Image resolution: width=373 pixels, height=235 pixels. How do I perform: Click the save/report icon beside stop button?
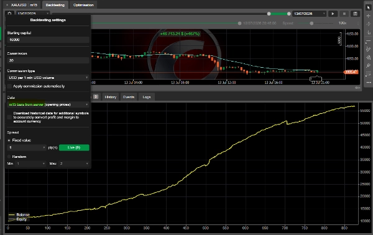click(x=355, y=14)
